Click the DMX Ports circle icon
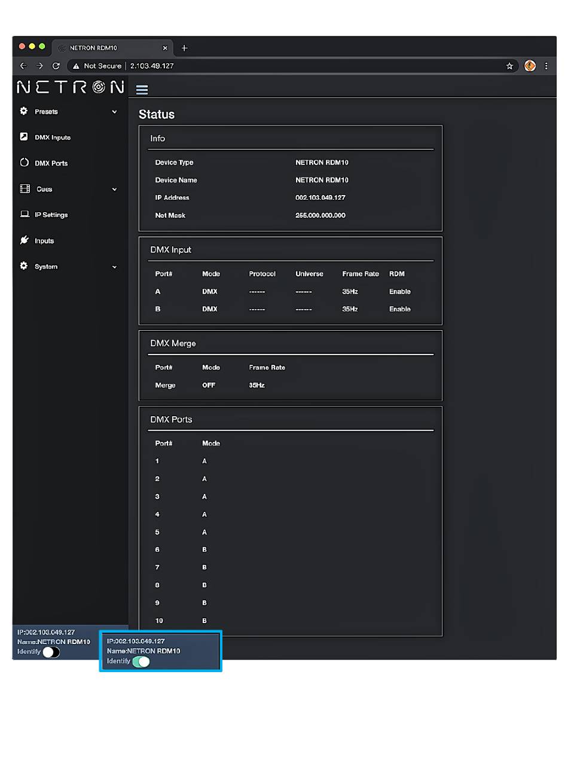 (25, 163)
